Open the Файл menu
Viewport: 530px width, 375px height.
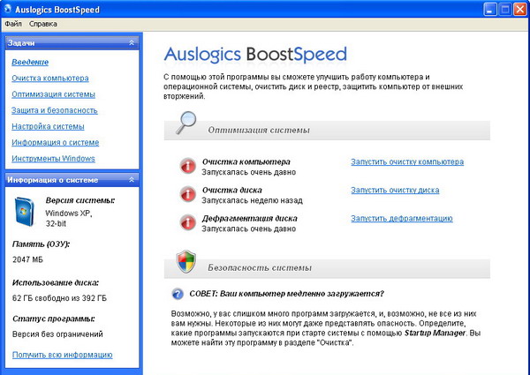pos(13,24)
